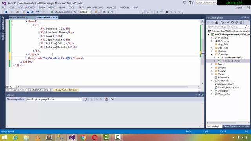Start debugging with Google Chrome play button
The image size is (251, 141).
52,12
